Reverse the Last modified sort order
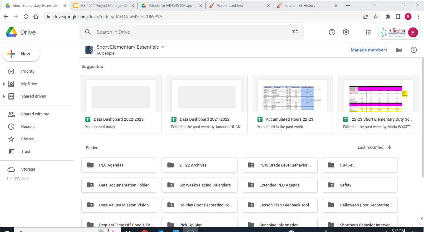Screen dimensions: 424x232 pyautogui.click(x=389, y=147)
